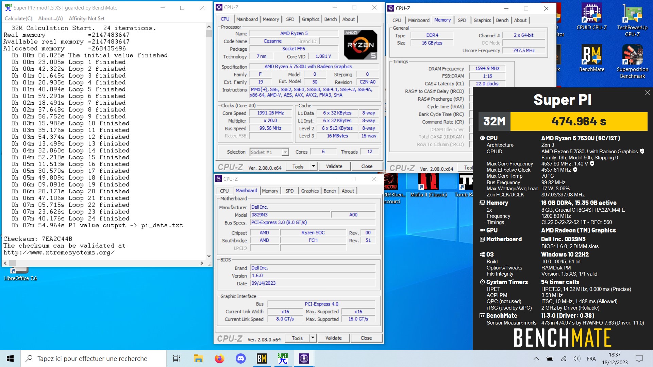Open notification center icon
The width and height of the screenshot is (653, 367).
tap(639, 359)
